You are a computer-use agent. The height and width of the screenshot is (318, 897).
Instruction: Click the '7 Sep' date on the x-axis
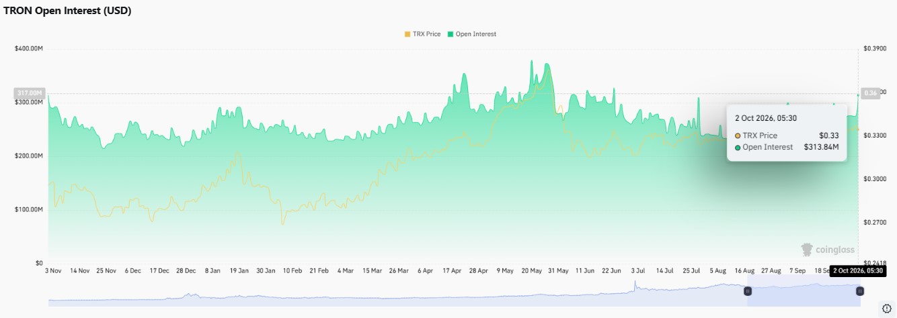(797, 271)
